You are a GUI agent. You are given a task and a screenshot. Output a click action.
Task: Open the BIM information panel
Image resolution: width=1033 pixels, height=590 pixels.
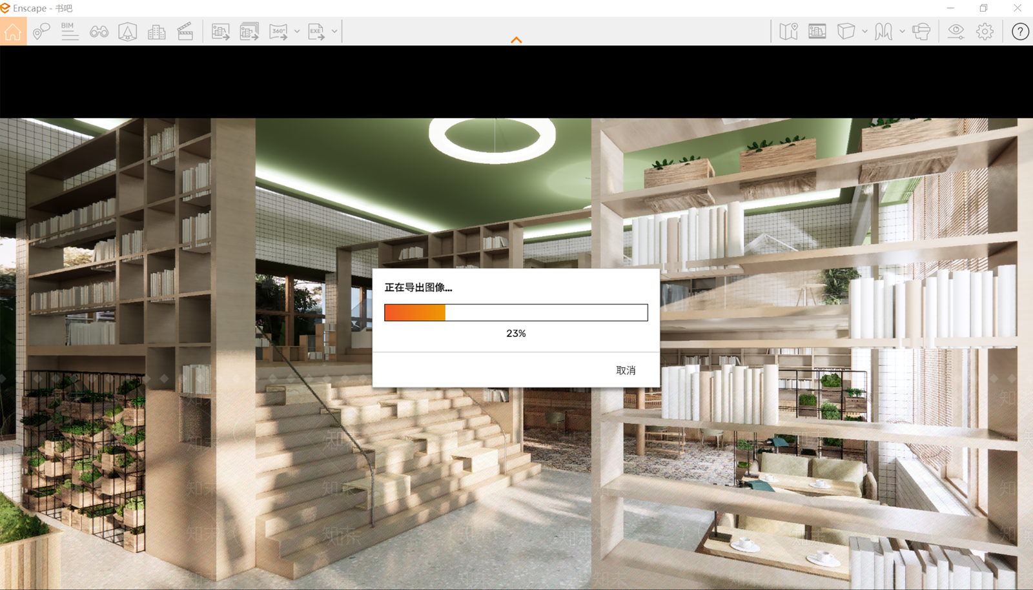point(70,32)
